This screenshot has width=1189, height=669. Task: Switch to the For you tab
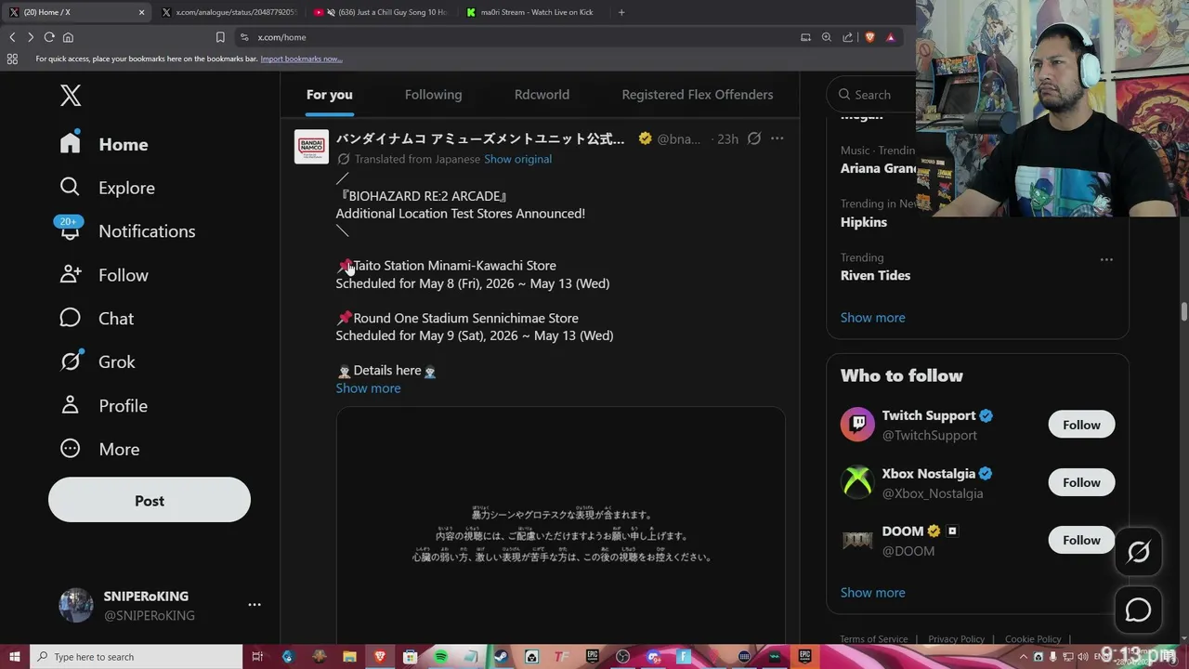pos(329,95)
